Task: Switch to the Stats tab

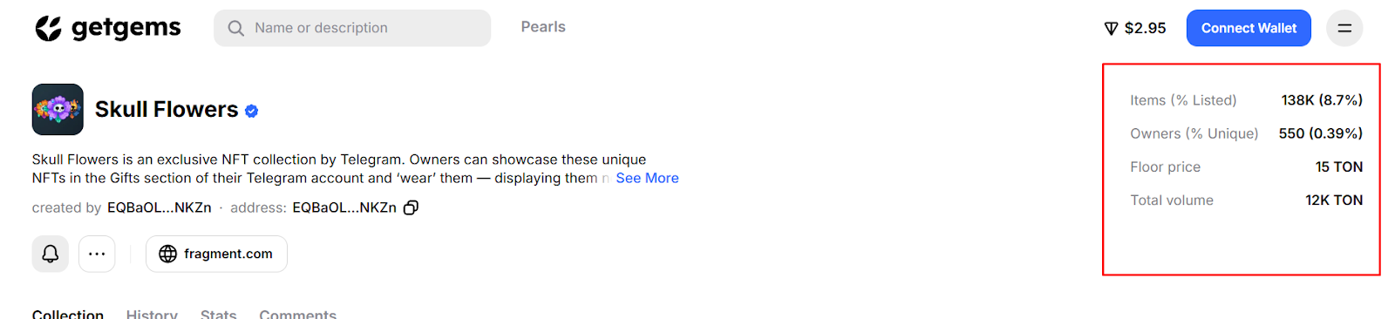Action: pyautogui.click(x=218, y=314)
